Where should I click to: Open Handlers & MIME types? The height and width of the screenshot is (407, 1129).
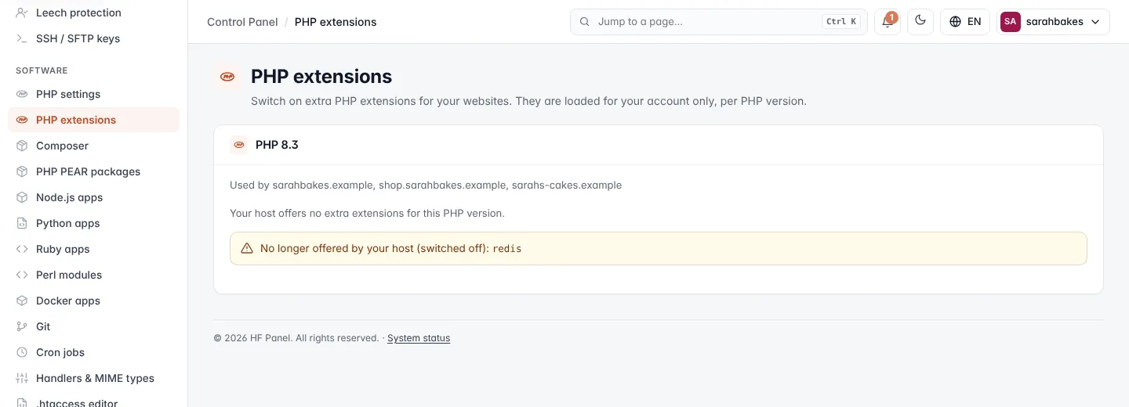93,378
